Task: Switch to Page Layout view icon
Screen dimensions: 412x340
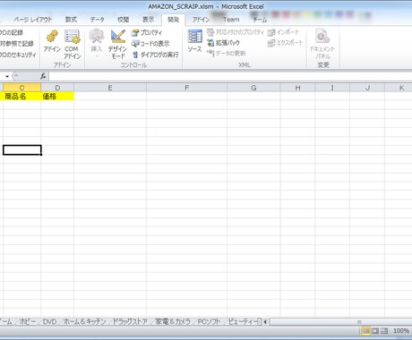Action: pos(375,331)
